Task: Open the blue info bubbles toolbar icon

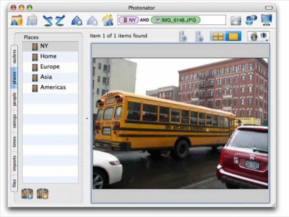Action: [251, 20]
